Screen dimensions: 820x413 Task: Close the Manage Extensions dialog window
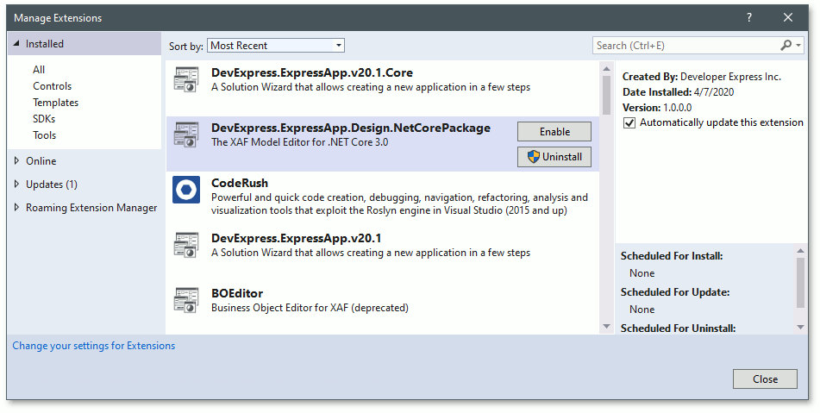[788, 18]
